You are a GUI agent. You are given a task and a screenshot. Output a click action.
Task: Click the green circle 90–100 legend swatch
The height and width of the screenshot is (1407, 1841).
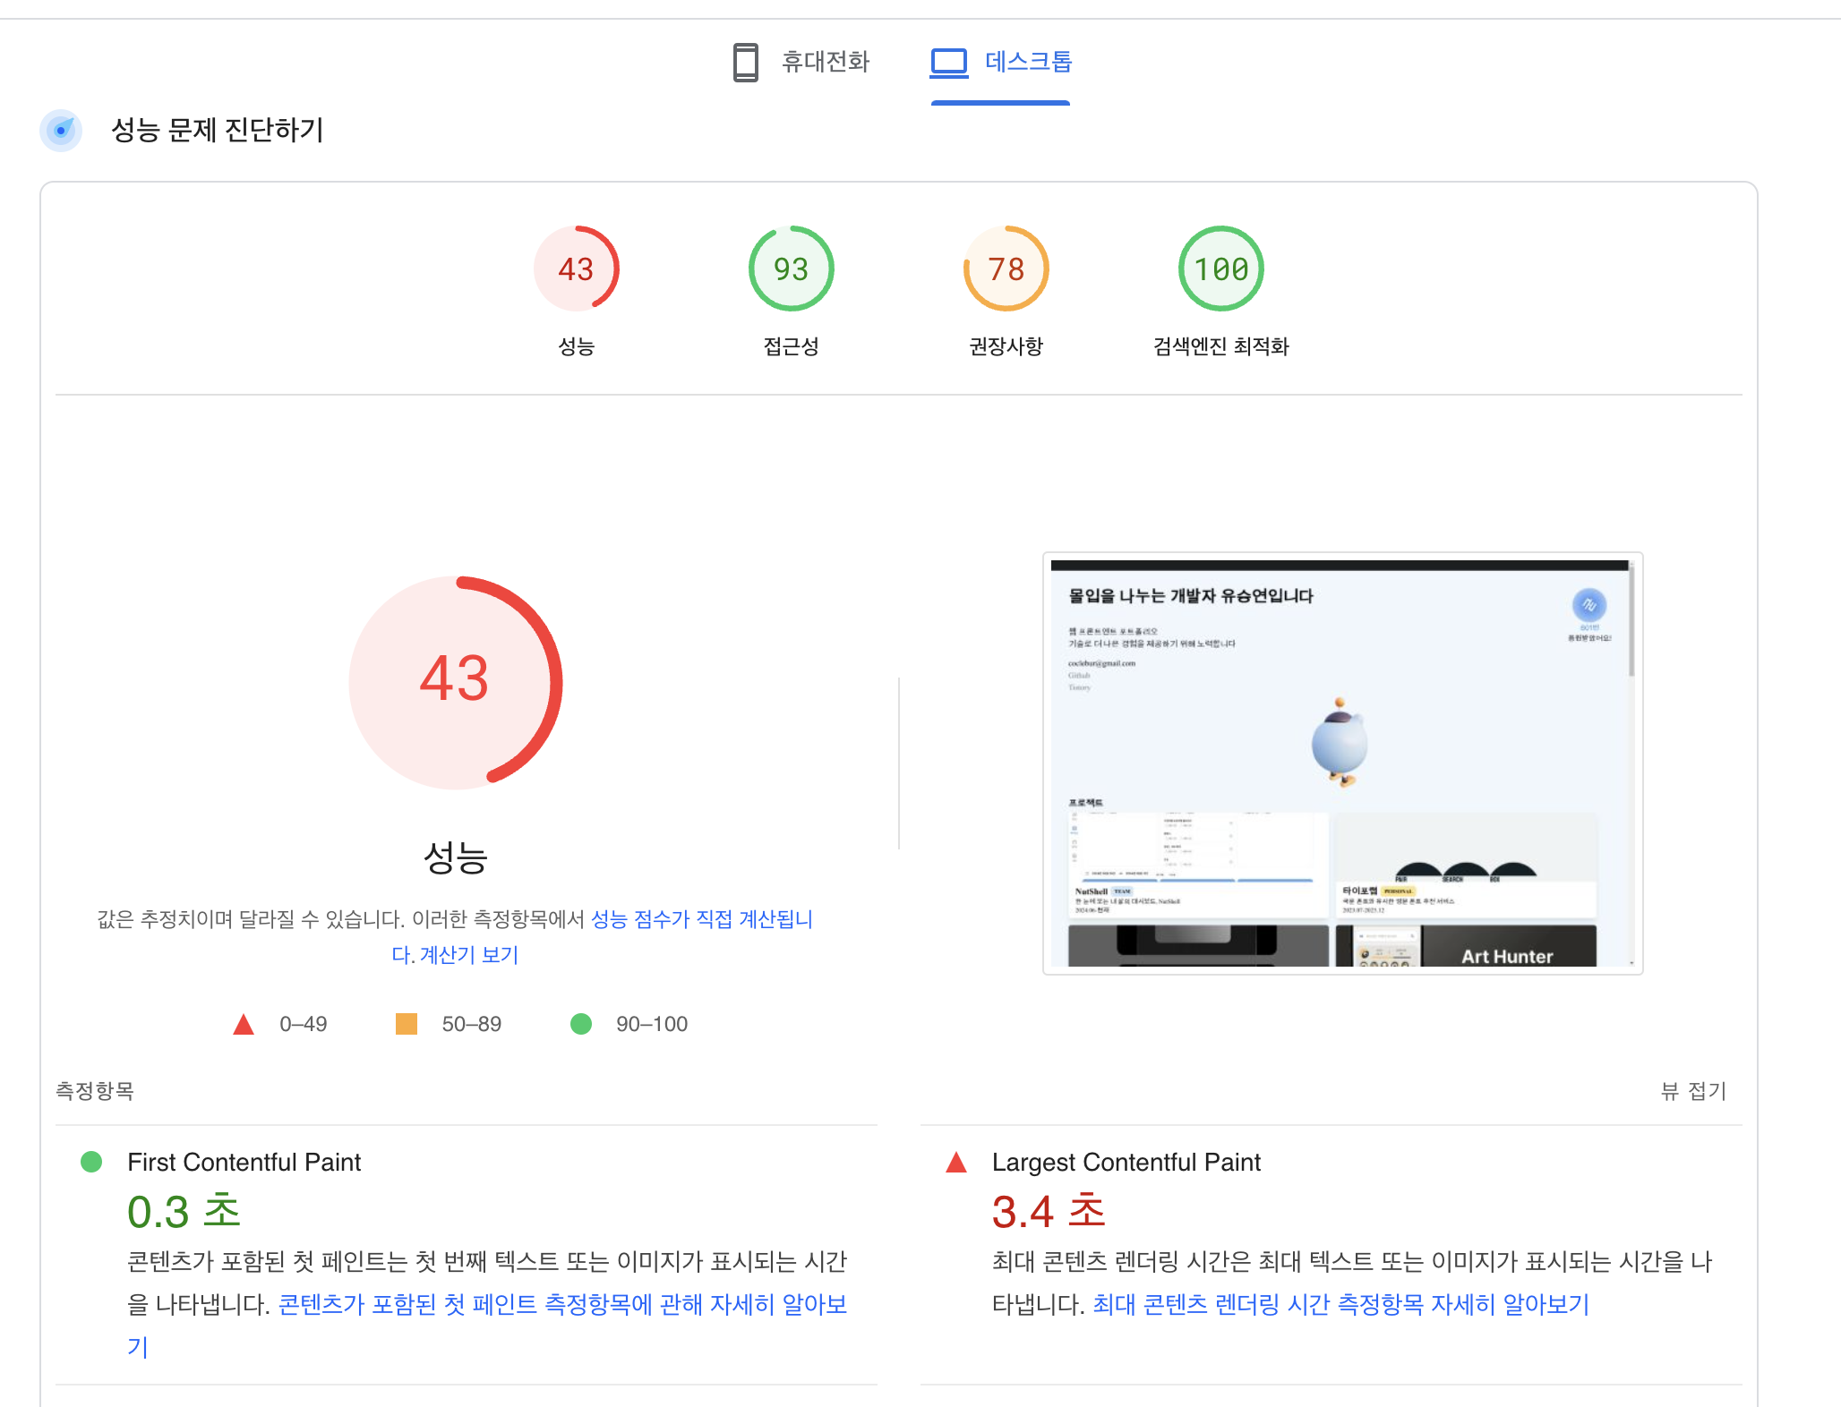(x=581, y=1024)
